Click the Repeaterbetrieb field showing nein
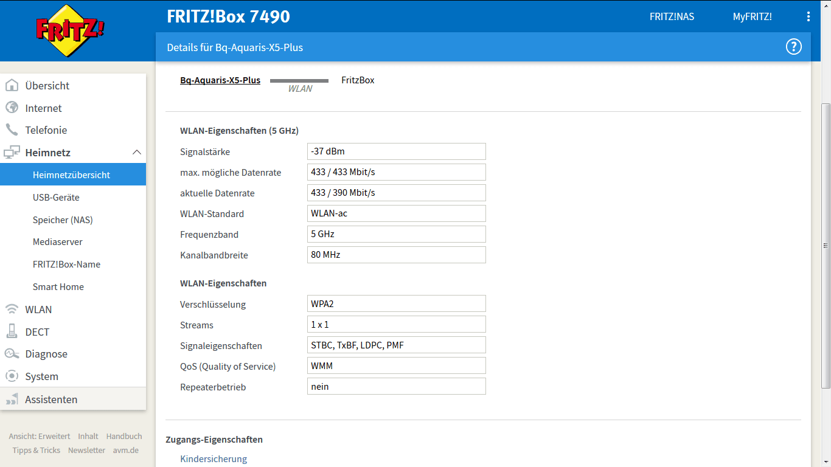 [397, 386]
